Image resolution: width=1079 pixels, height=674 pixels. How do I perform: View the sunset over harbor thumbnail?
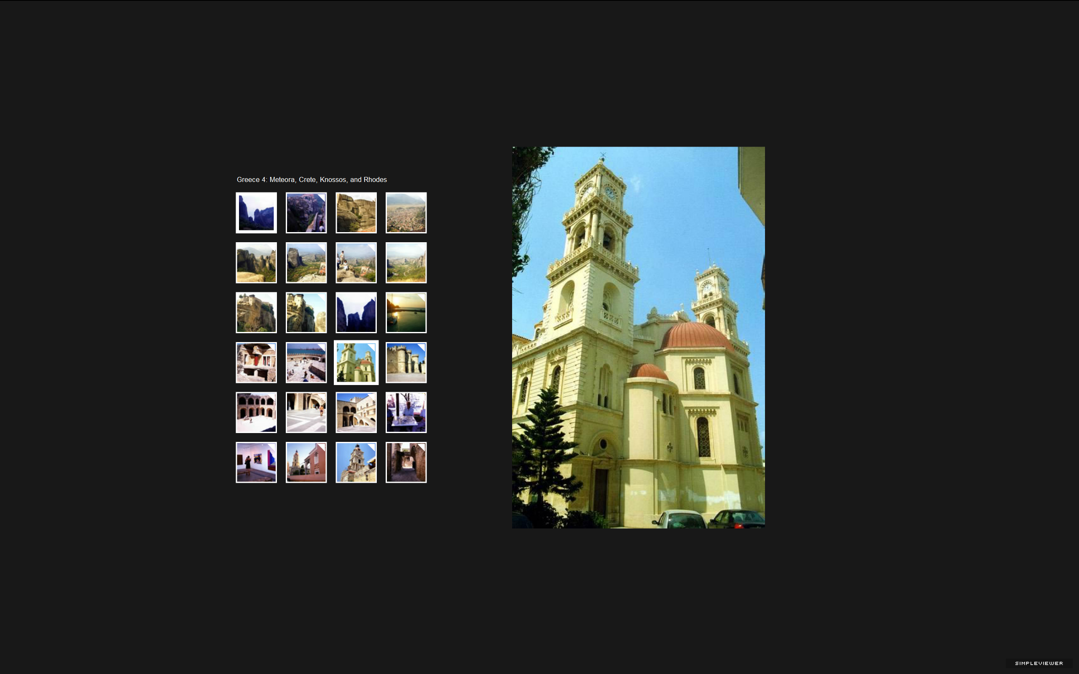(406, 313)
